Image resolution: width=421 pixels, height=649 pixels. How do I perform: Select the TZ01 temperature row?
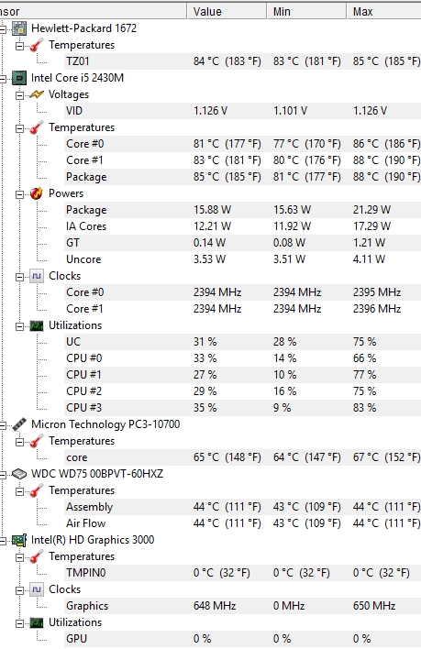coord(242,61)
